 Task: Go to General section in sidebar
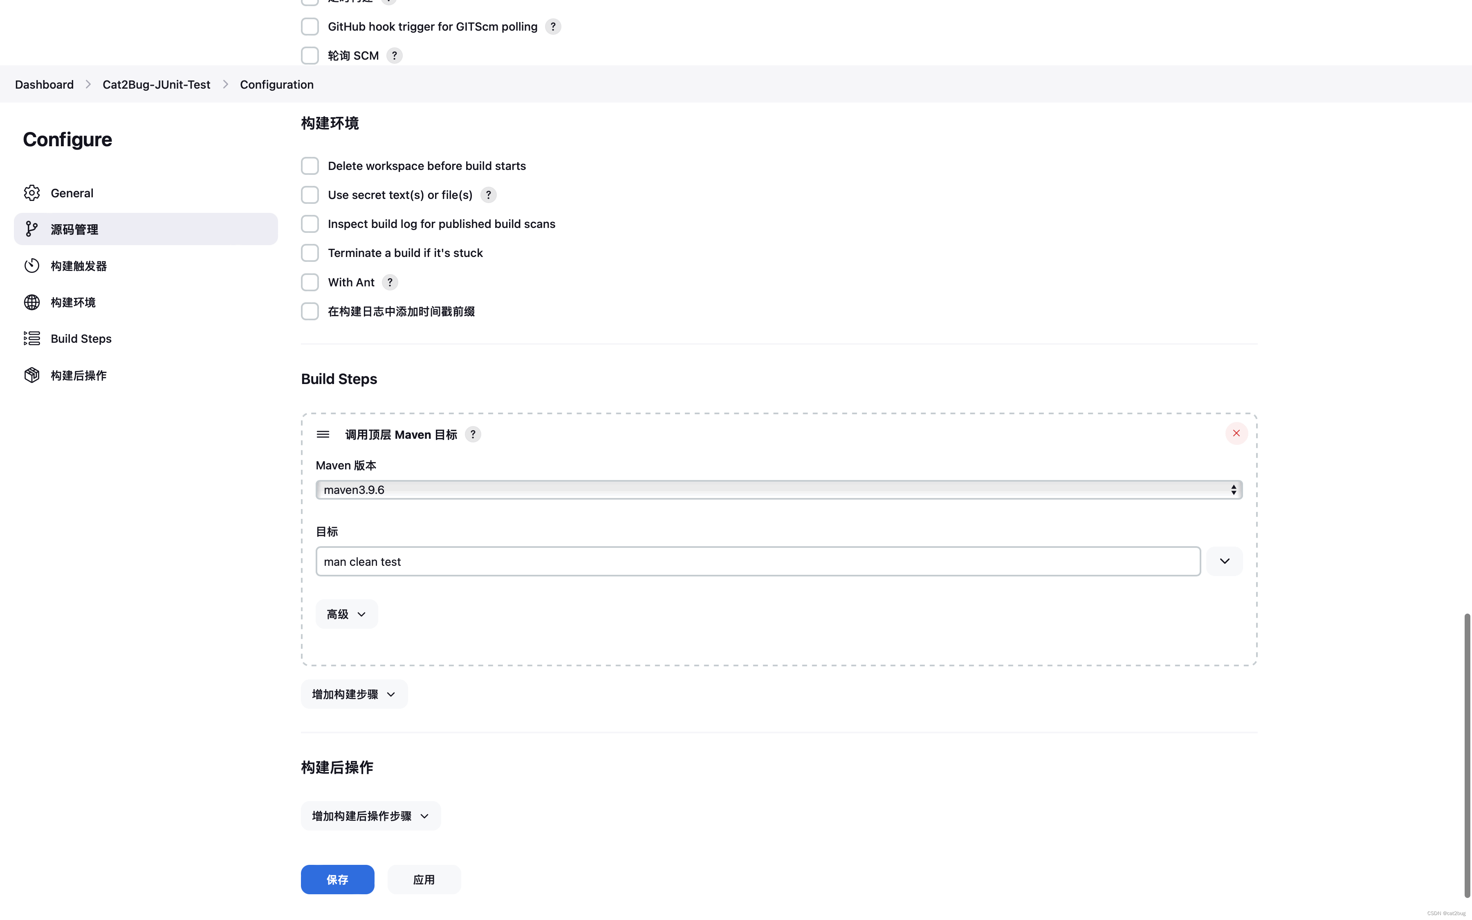pyautogui.click(x=146, y=193)
